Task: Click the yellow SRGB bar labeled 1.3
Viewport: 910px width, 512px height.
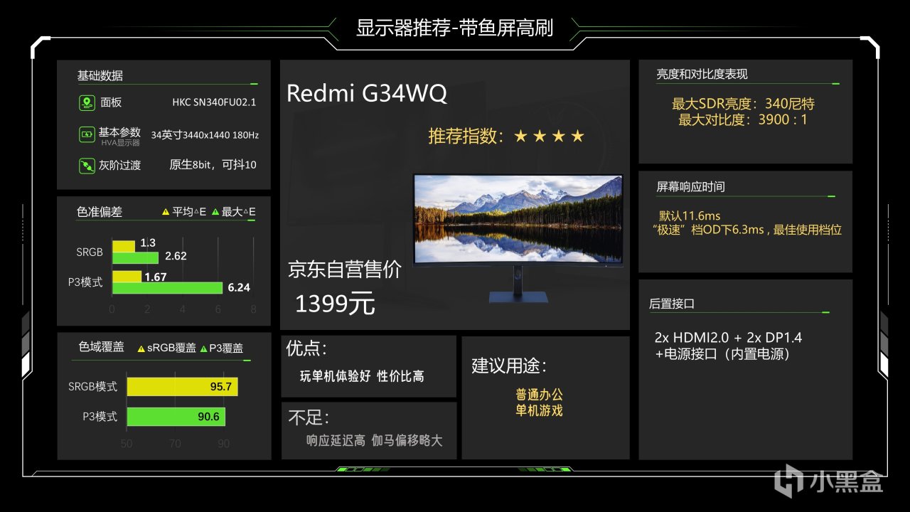Action: [x=123, y=246]
